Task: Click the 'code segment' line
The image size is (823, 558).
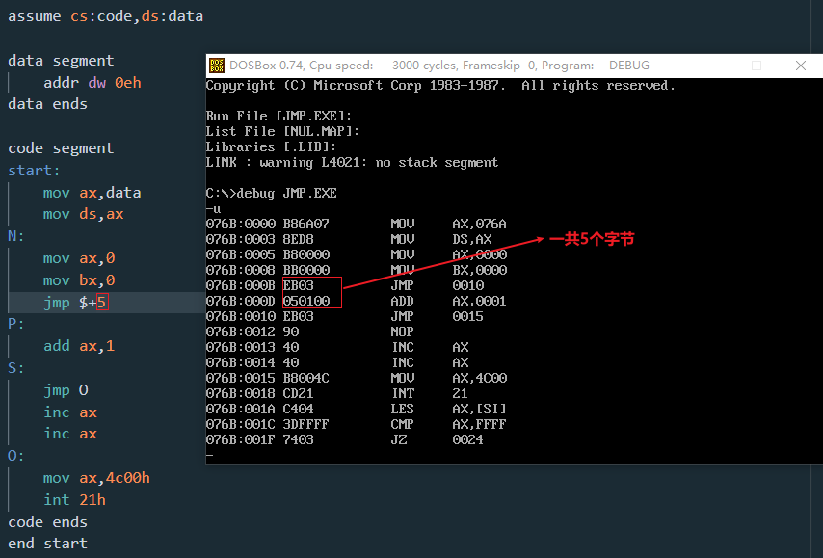Action: click(x=61, y=148)
